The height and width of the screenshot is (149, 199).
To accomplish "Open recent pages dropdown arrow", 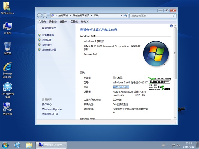I will (49, 16).
